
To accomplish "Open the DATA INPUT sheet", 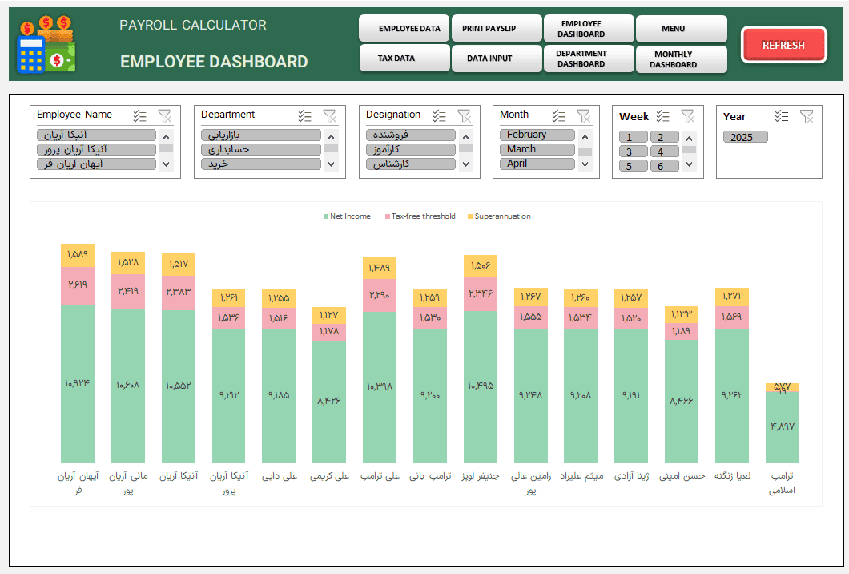I will (497, 58).
